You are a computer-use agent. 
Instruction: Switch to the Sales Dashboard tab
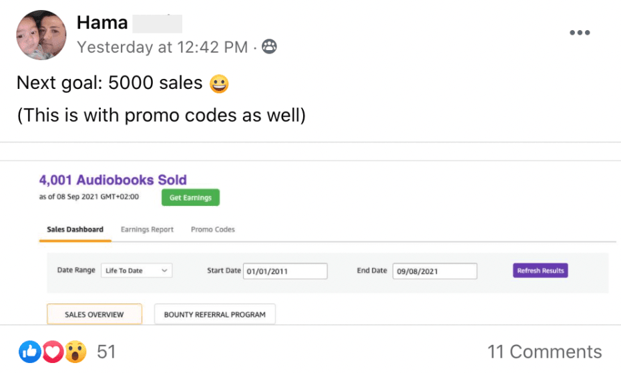[x=75, y=229]
